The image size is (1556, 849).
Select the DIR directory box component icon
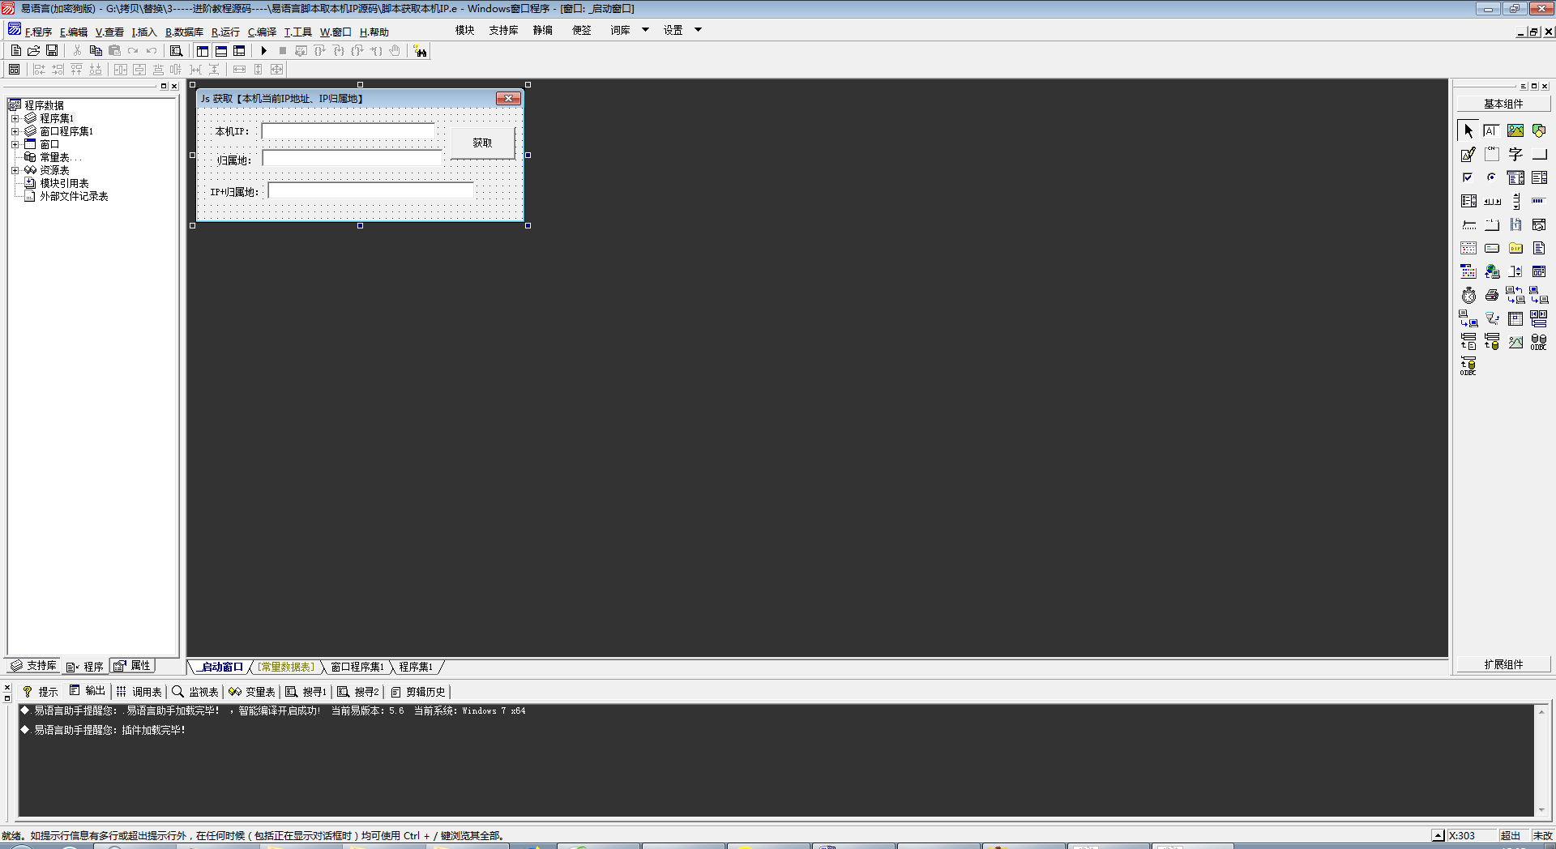tap(1515, 248)
